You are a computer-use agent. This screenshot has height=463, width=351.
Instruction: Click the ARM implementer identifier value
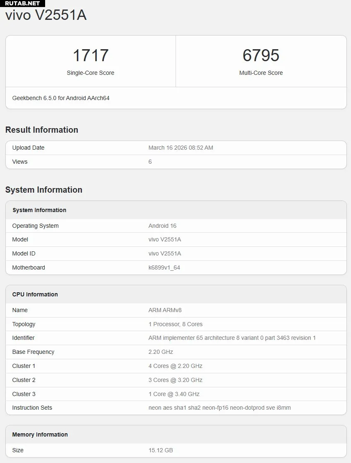[232, 338]
